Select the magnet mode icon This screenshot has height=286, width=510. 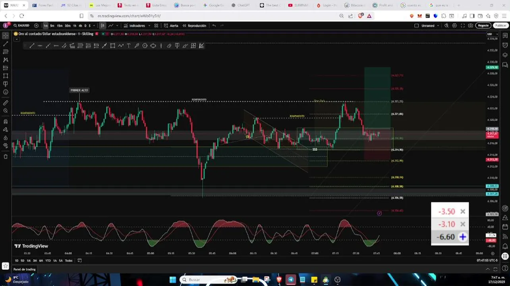click(6, 122)
